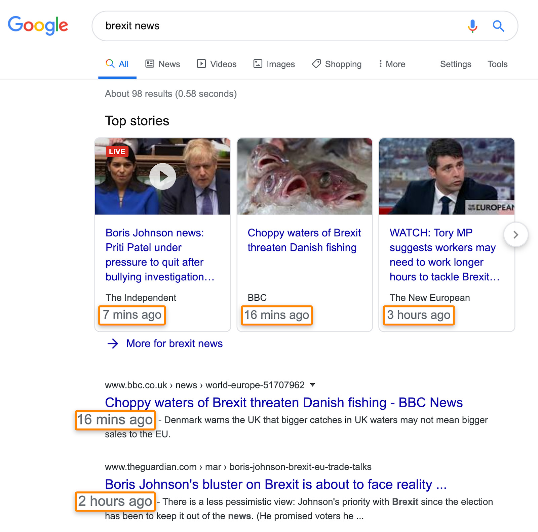
Task: Click the microphone voice search icon
Action: (472, 26)
